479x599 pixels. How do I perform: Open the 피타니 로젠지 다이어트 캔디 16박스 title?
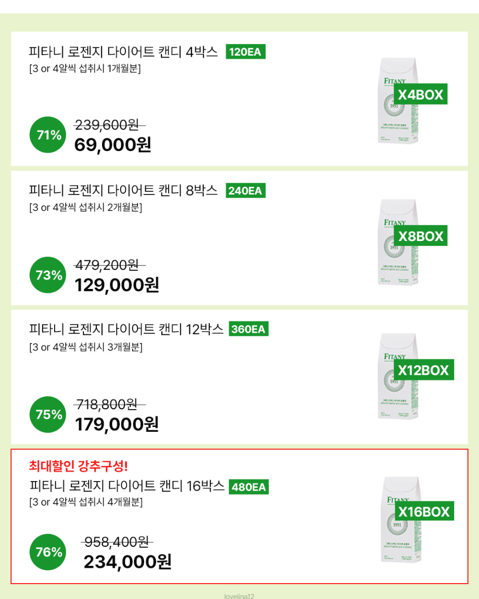click(127, 486)
